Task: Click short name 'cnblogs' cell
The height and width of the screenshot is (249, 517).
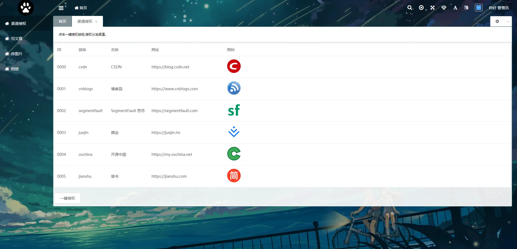Action: pyautogui.click(x=86, y=89)
